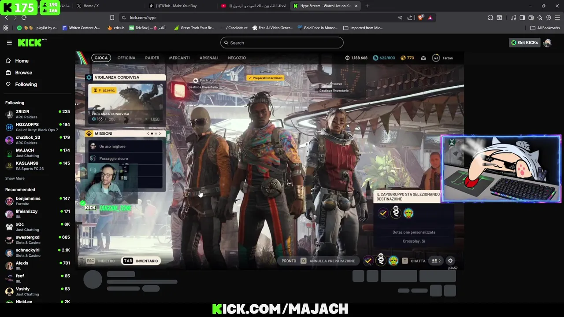564x317 pixels.
Task: Open the browser extensions puzzle icon
Action: [490, 18]
